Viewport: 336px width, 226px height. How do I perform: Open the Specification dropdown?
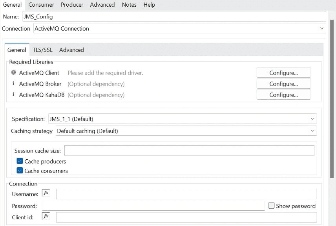tap(313, 118)
